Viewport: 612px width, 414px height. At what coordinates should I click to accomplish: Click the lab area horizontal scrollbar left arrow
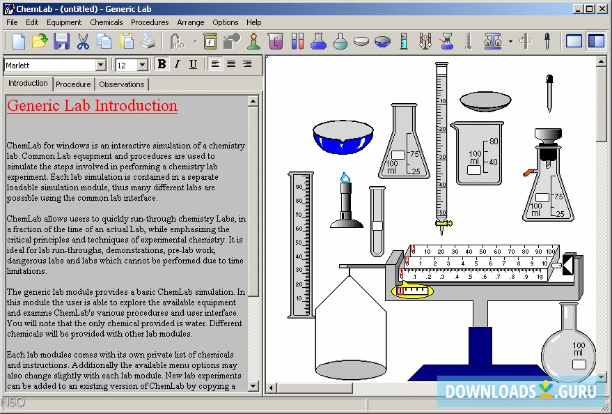[272, 388]
